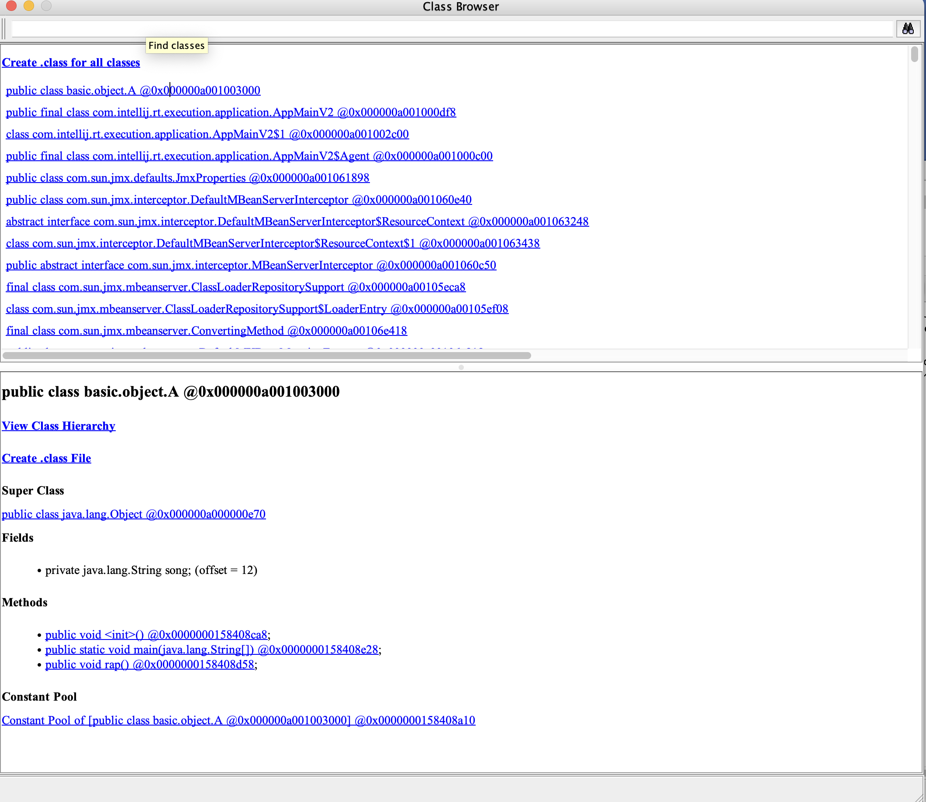Select basic.object.A class in list
The width and height of the screenshot is (926, 802).
tap(133, 90)
